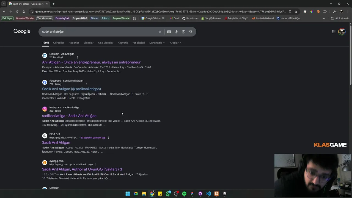Open the location permission icon in address bar

tap(290, 12)
